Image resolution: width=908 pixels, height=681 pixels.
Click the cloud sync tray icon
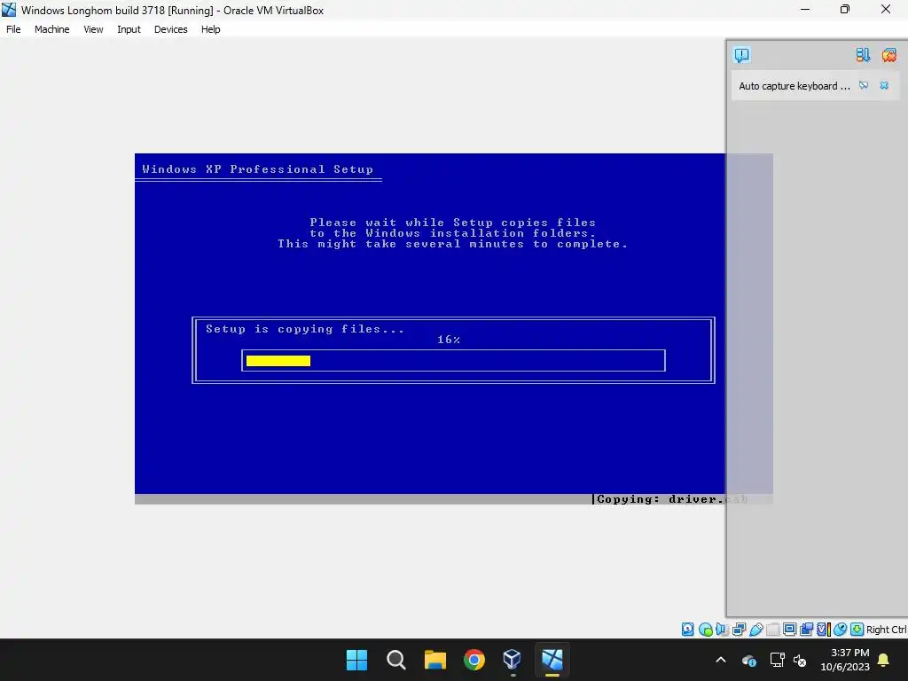click(x=748, y=660)
